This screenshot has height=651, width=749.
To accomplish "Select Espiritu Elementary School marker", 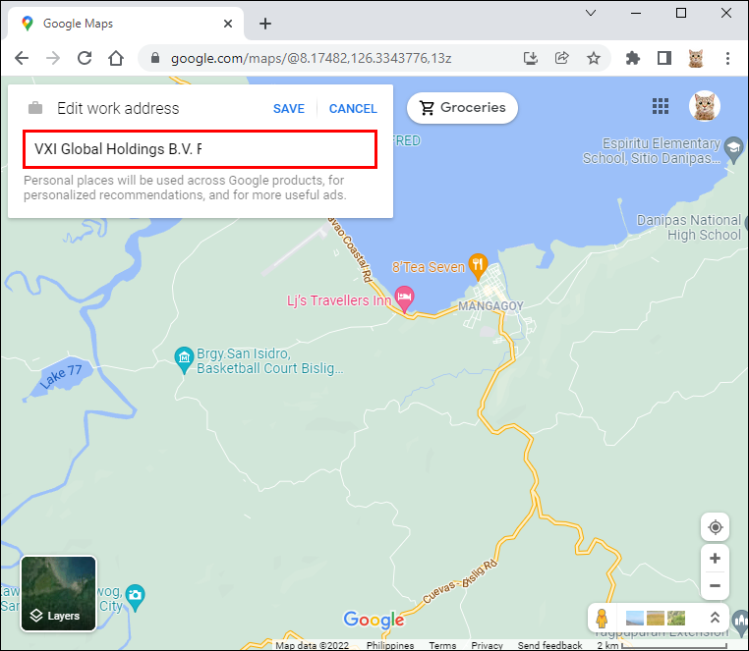I will tap(733, 149).
